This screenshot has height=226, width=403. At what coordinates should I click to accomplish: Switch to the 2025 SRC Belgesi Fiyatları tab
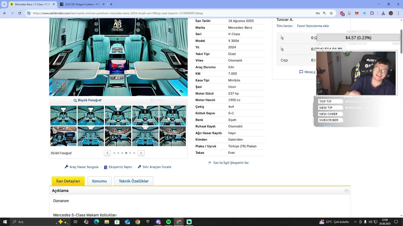point(82,4)
